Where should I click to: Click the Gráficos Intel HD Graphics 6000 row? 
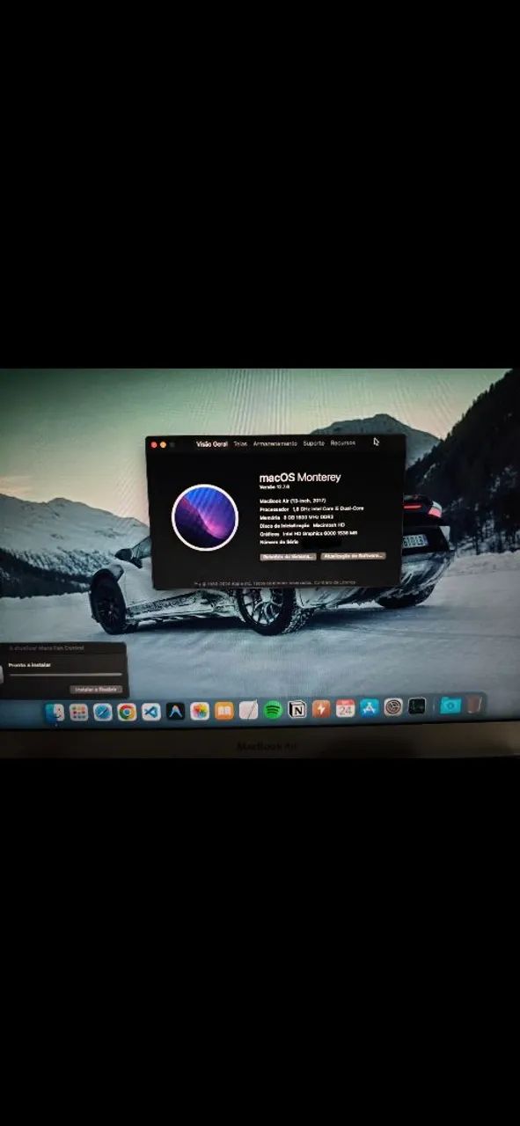(x=309, y=533)
